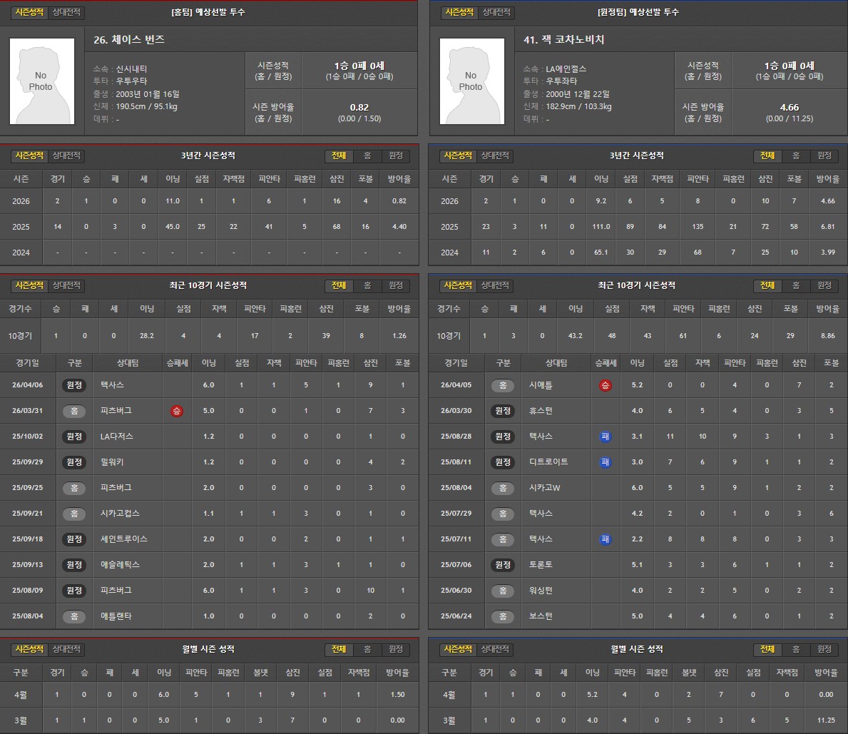The width and height of the screenshot is (848, 734).
Task: Click the red 승 badge in Seattle 26/04/05 row
Action: click(606, 385)
